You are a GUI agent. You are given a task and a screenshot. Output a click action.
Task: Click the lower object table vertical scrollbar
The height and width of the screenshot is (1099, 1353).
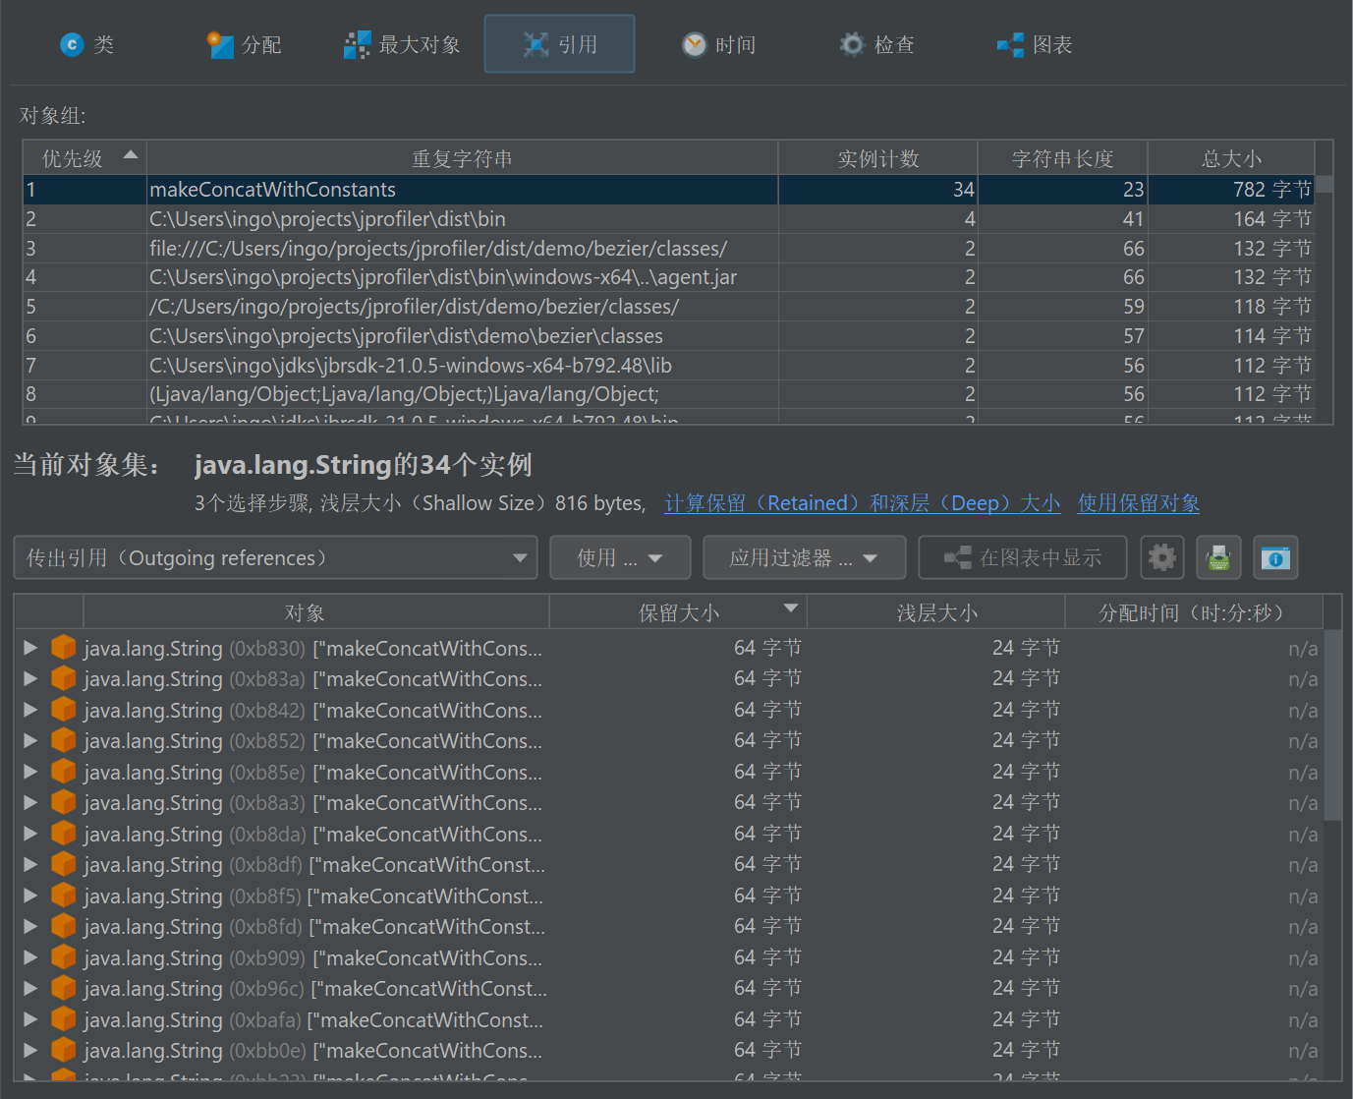[x=1332, y=727]
